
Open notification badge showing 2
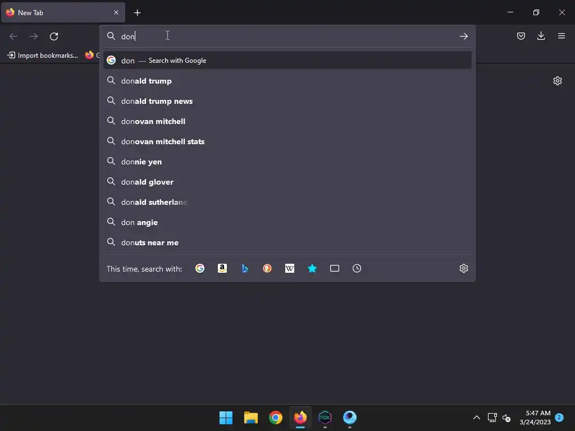pyautogui.click(x=559, y=417)
